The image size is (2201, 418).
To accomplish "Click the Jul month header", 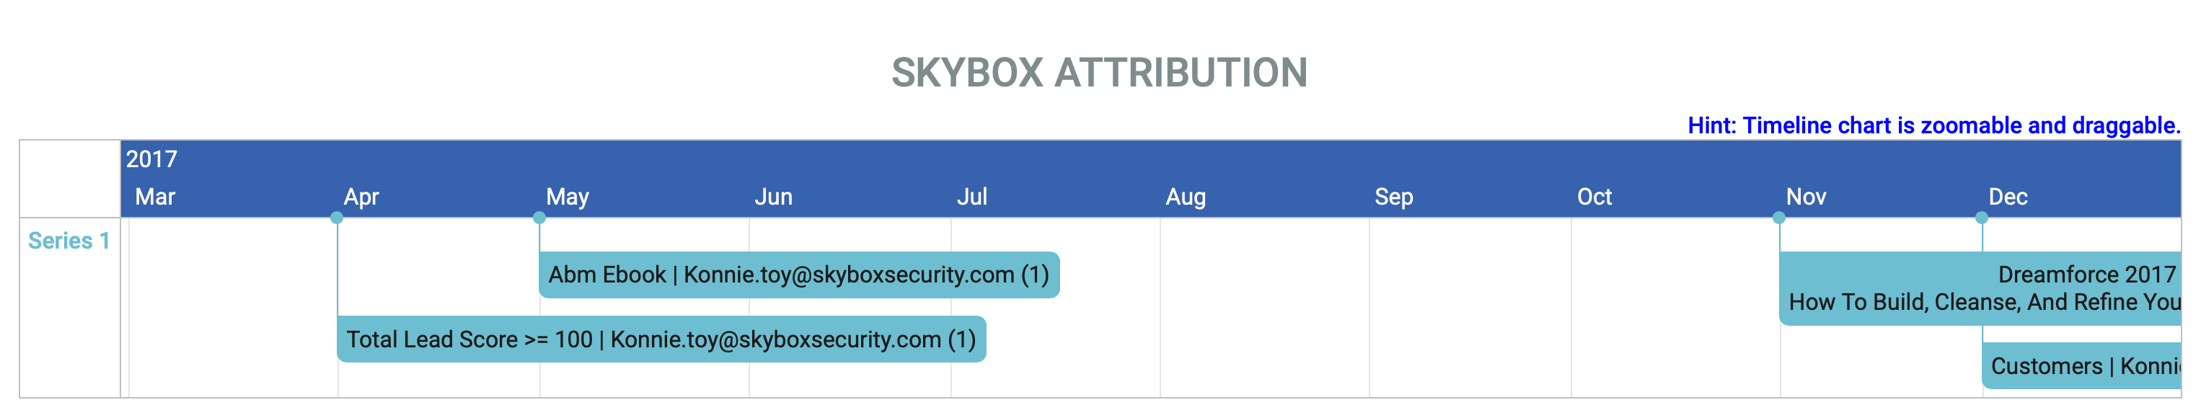I will (971, 197).
